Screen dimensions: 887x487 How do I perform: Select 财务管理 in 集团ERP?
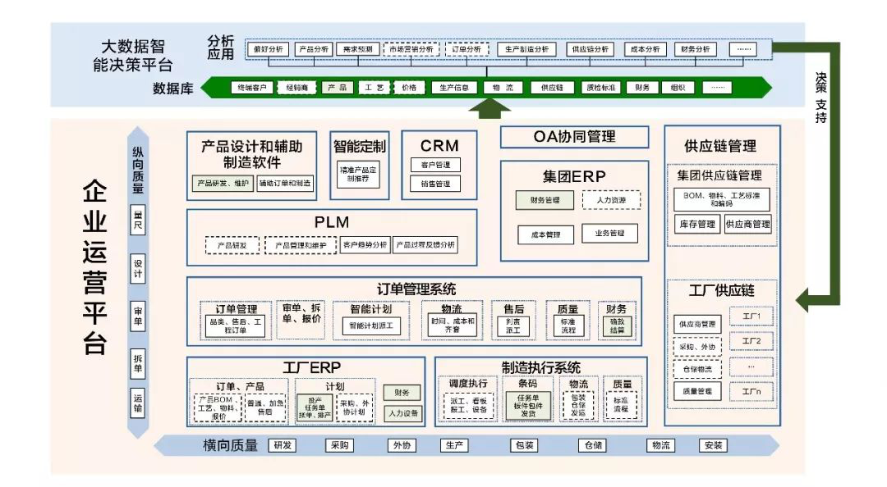point(545,200)
